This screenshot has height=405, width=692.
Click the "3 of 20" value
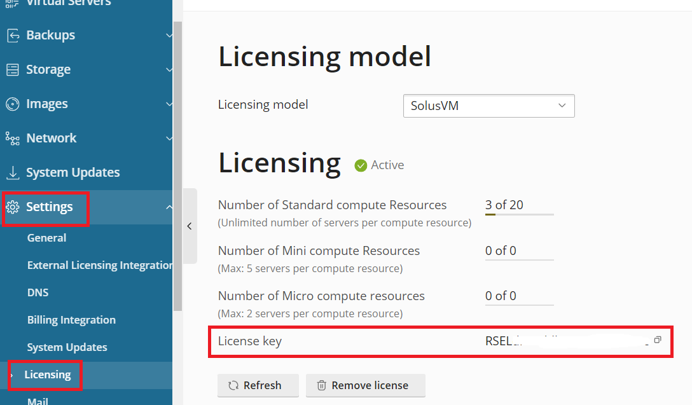pyautogui.click(x=504, y=205)
